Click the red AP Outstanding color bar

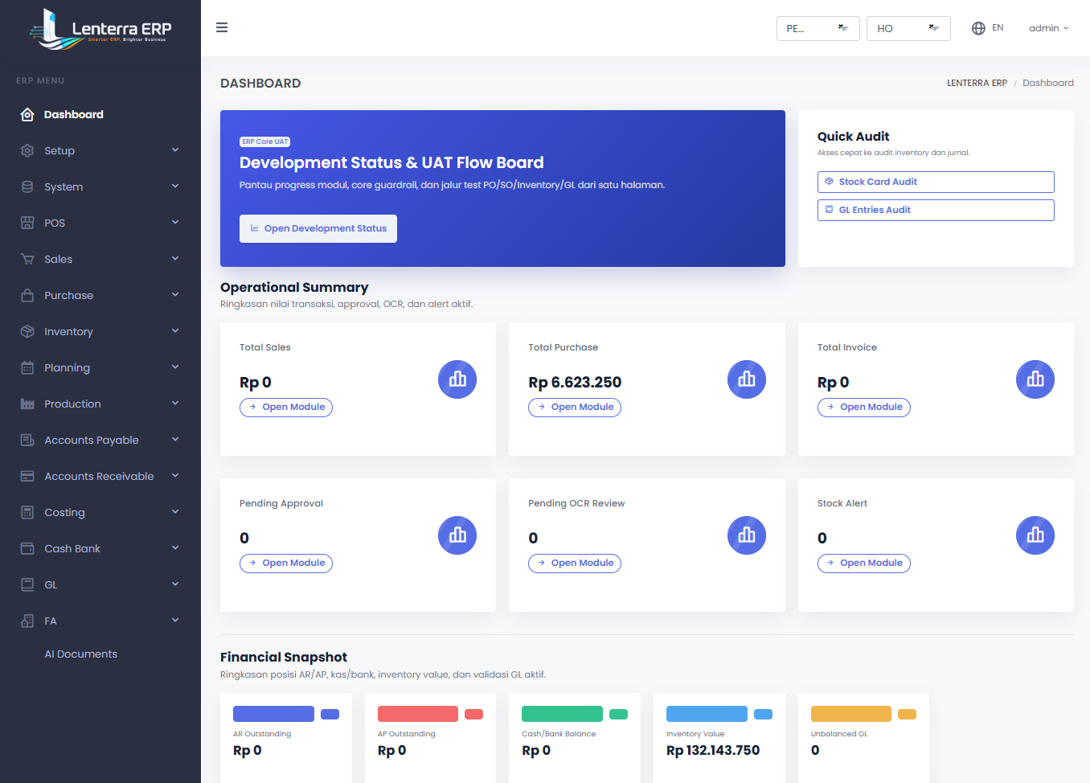[418, 714]
